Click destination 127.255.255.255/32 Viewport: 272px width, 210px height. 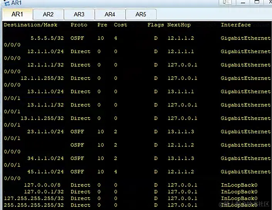[x=34, y=198]
